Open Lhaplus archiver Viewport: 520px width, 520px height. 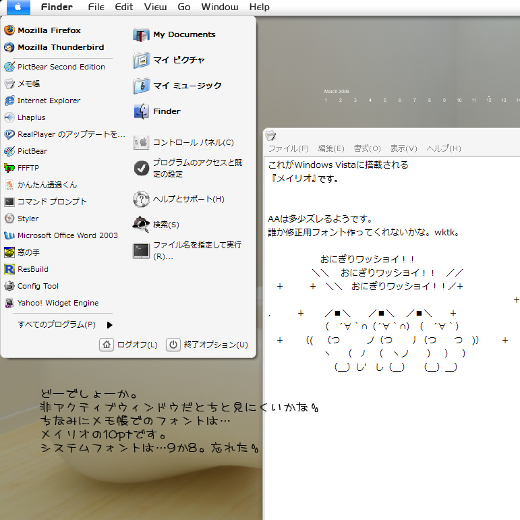click(25, 117)
